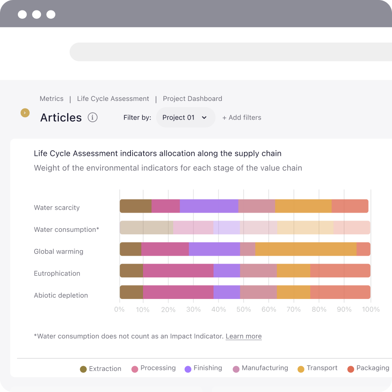Click the Water consumption* row label

(x=66, y=229)
